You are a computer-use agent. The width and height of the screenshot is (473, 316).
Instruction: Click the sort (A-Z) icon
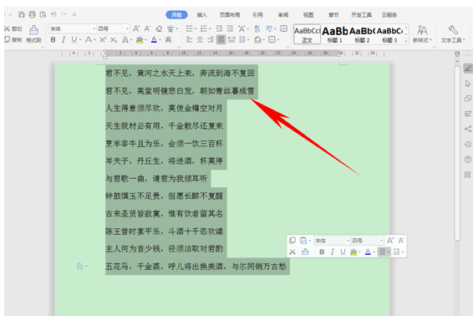coord(257,28)
